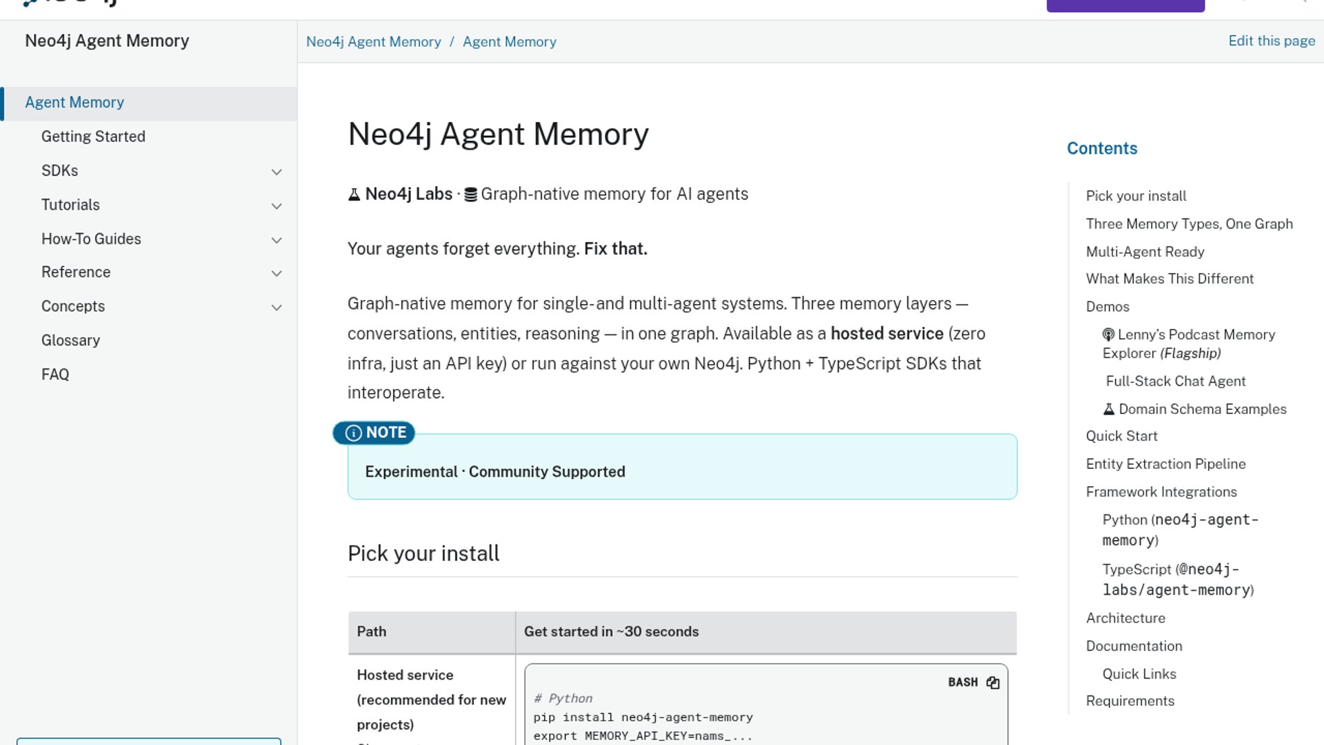Copy the BASH code snippet
Screen dimensions: 1324x745
(992, 682)
